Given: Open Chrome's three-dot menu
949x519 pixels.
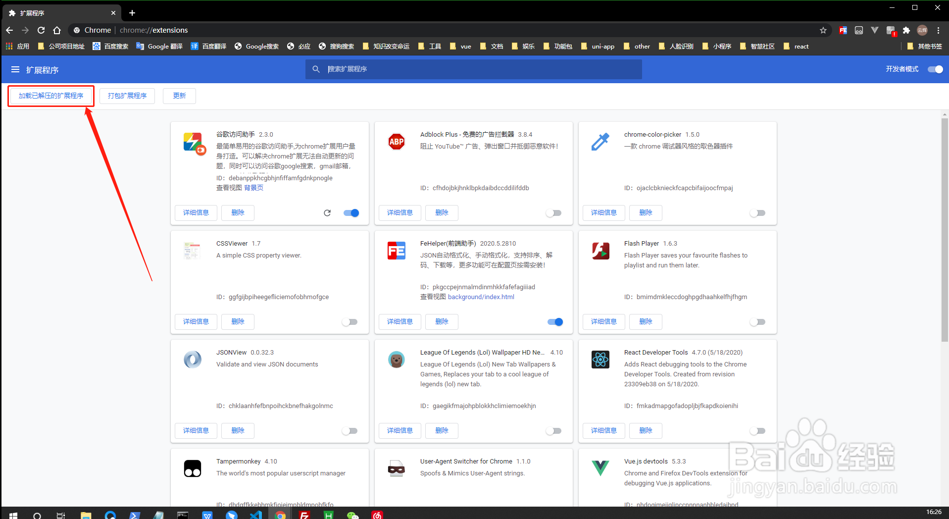Looking at the screenshot, I should pyautogui.click(x=938, y=30).
